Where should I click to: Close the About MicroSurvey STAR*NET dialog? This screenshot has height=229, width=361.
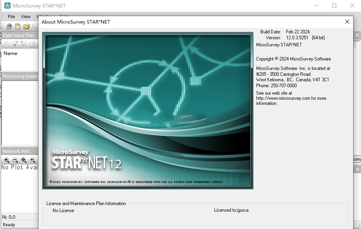coord(347,22)
